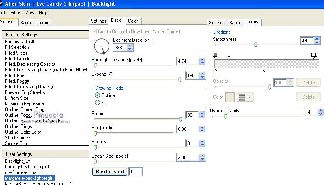Image resolution: width=324 pixels, height=185 pixels.
Task: Decrease Backlight Direction value
Action: (x=130, y=49)
